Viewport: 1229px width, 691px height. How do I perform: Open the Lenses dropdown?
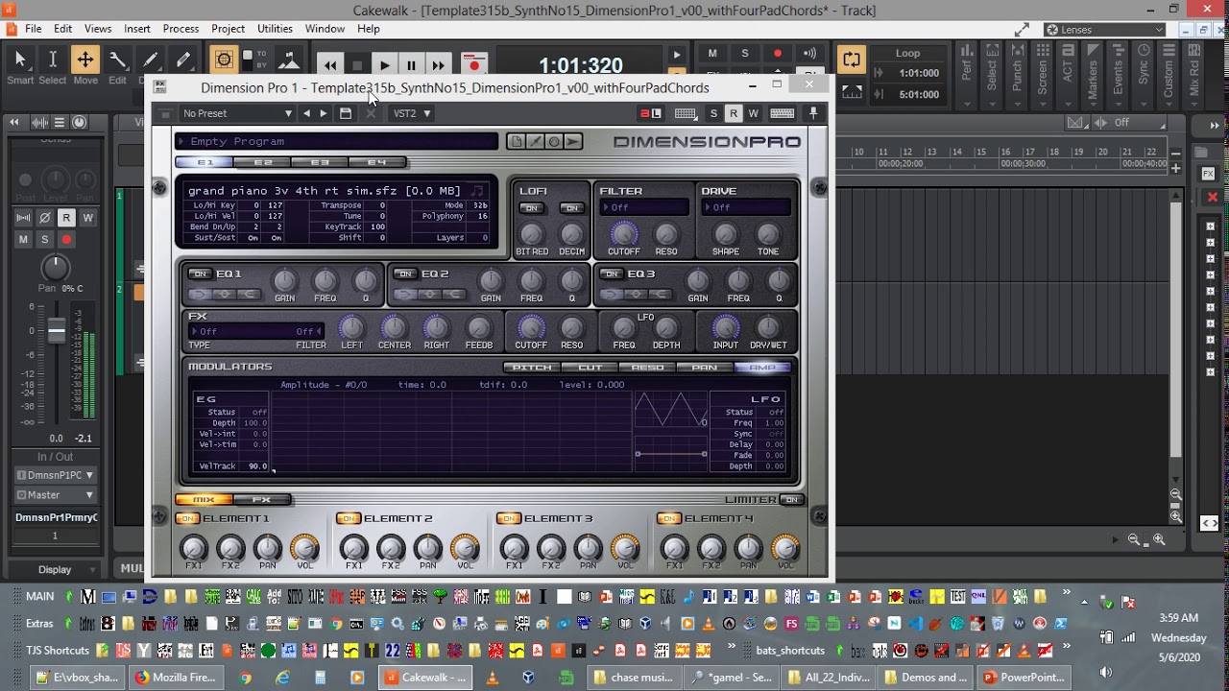tap(1104, 30)
